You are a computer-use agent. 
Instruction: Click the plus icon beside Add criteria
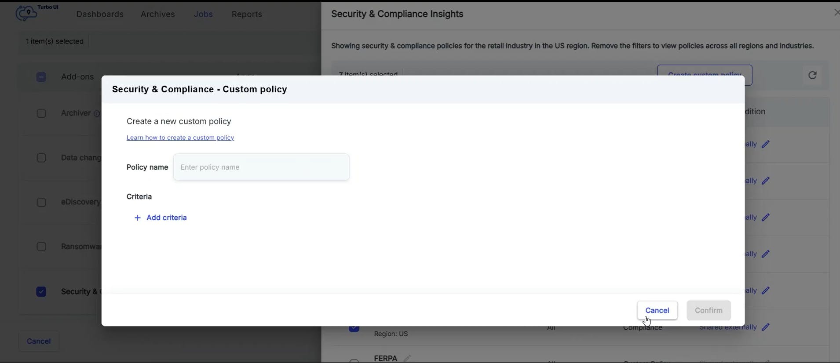tap(138, 218)
